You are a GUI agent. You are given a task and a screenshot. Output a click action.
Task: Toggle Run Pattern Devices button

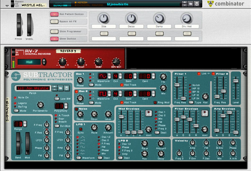tap(54, 14)
